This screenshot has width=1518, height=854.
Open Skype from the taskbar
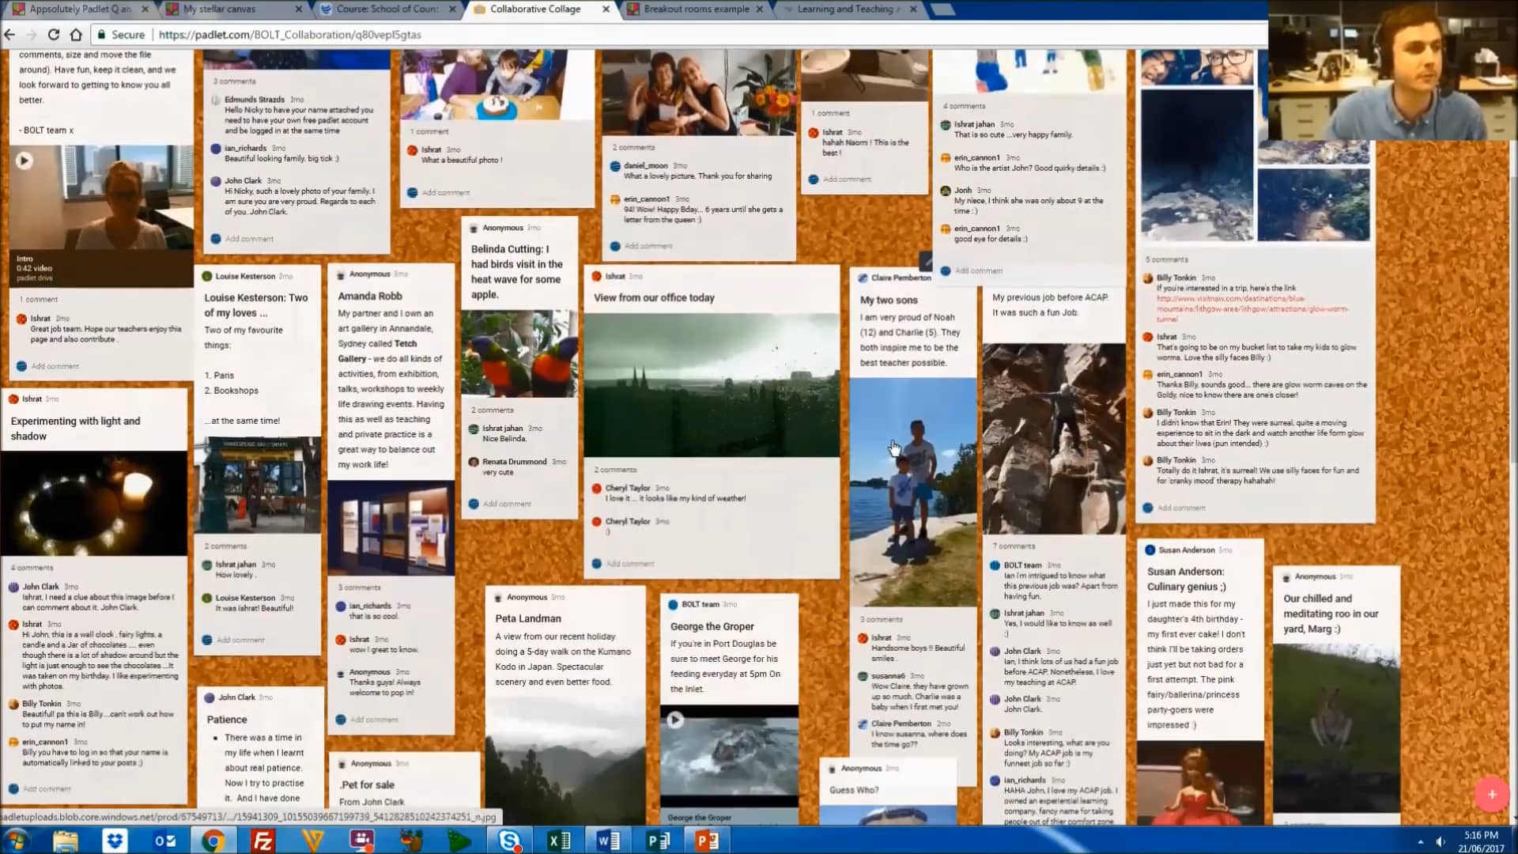tap(510, 841)
